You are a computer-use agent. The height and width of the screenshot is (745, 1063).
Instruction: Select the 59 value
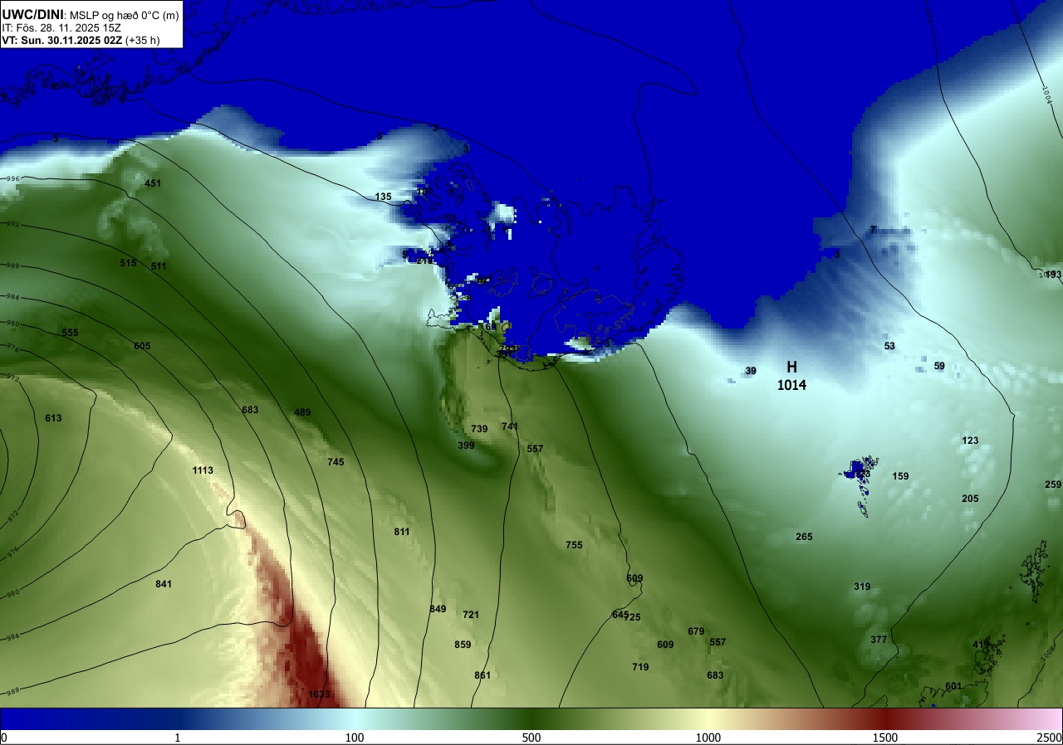[939, 366]
